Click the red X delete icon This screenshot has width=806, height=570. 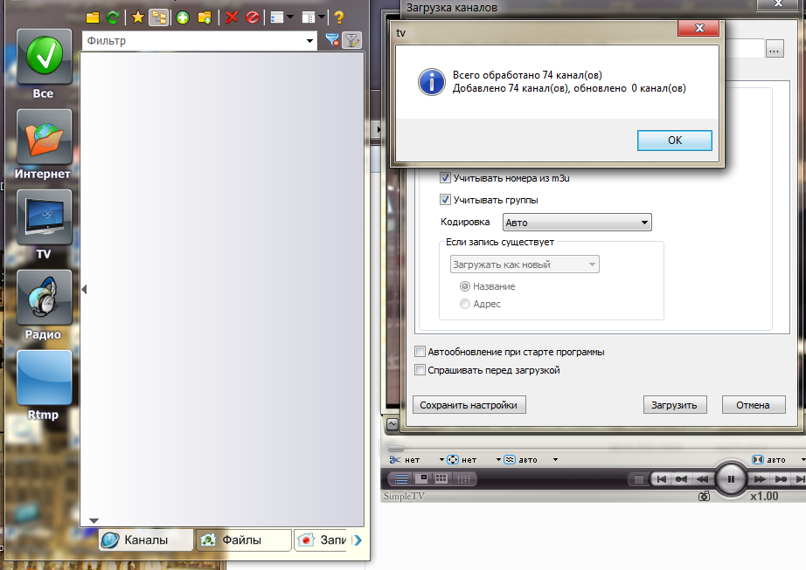[x=232, y=17]
